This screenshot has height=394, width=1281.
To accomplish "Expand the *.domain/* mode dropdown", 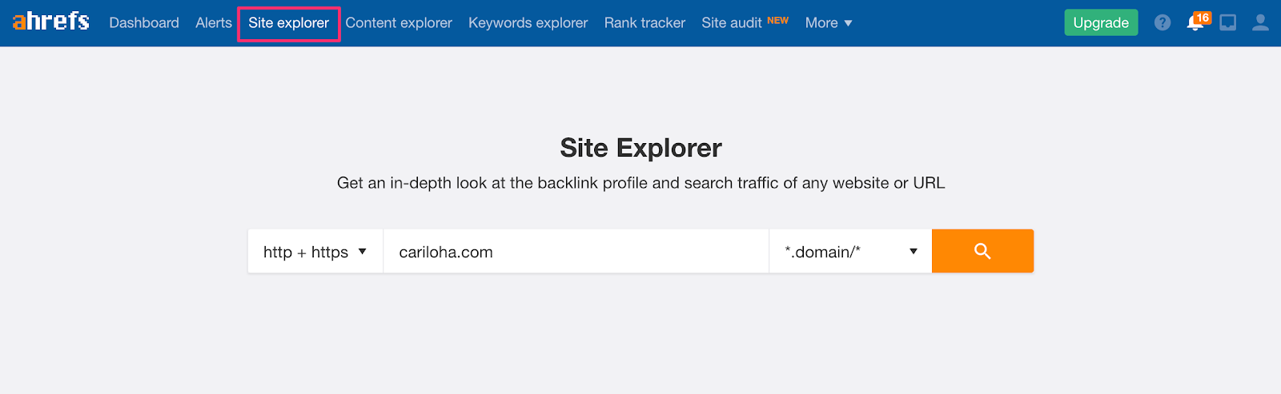I will [x=850, y=251].
